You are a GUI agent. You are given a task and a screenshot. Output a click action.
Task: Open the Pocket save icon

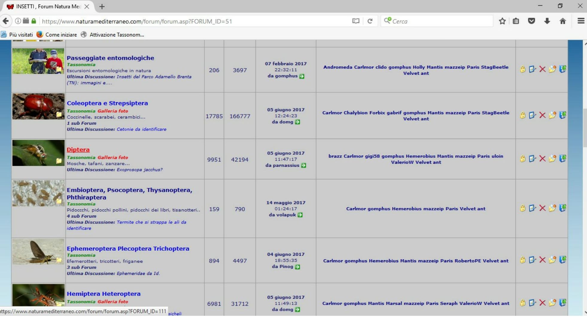coord(531,21)
